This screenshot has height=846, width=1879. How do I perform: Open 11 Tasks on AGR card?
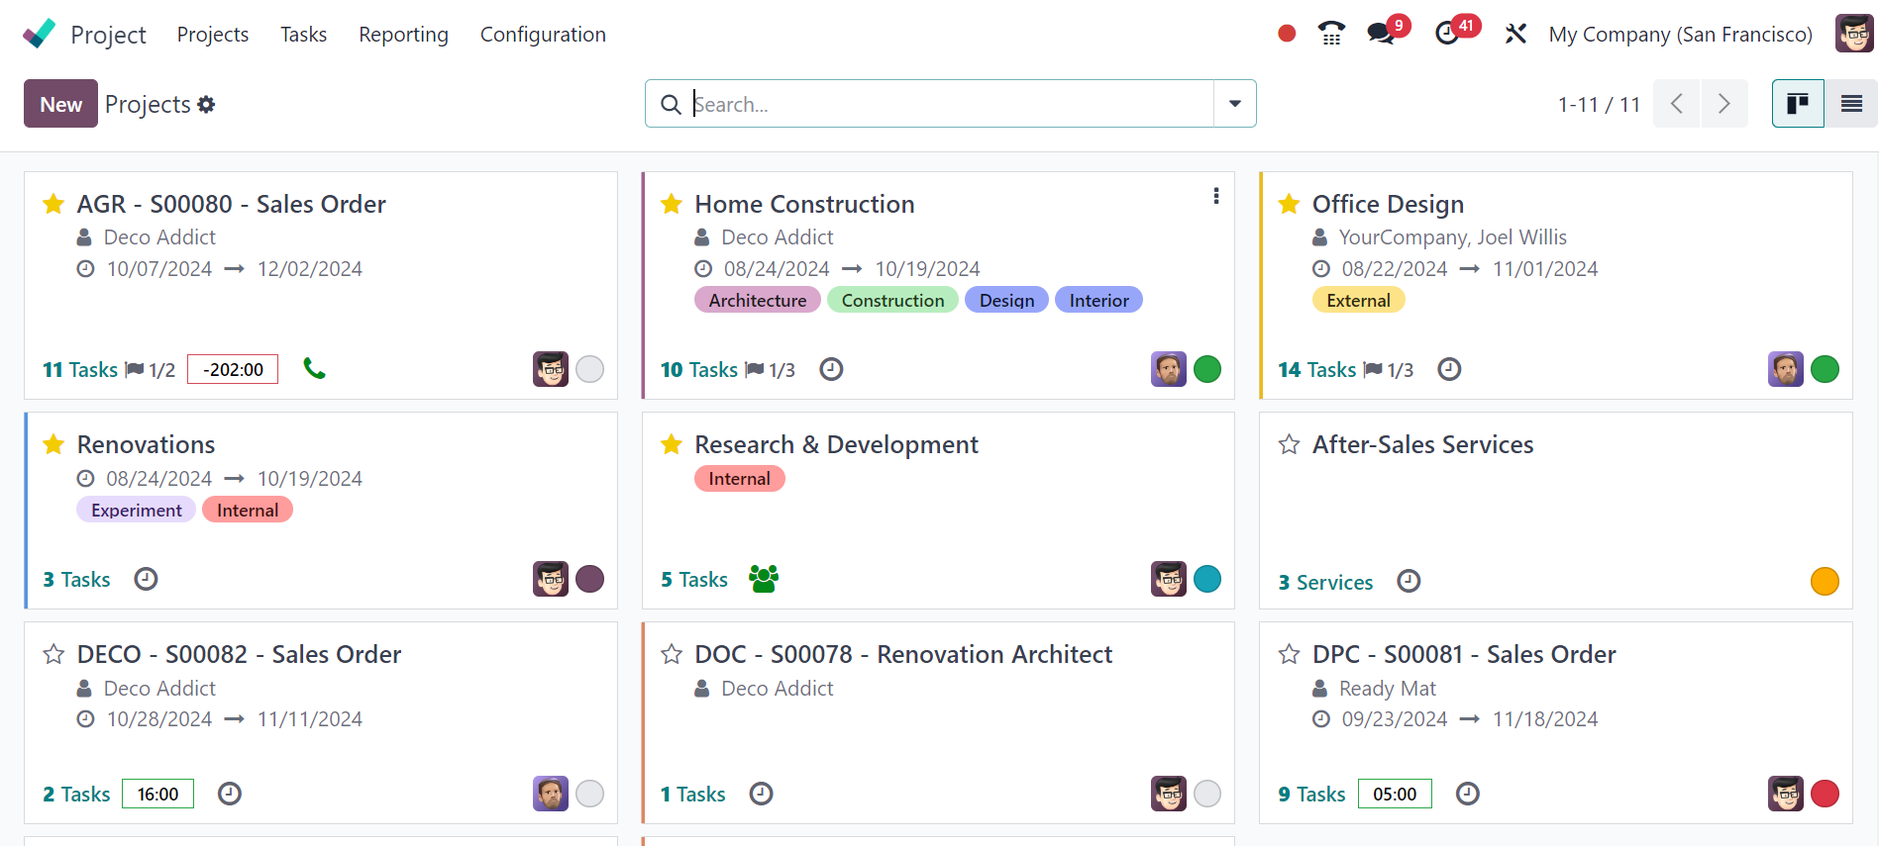click(80, 370)
